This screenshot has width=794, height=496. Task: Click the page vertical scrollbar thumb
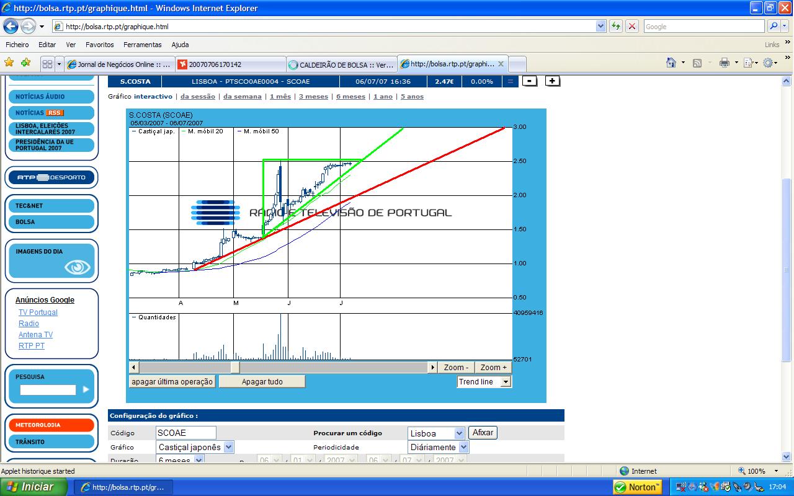787,270
